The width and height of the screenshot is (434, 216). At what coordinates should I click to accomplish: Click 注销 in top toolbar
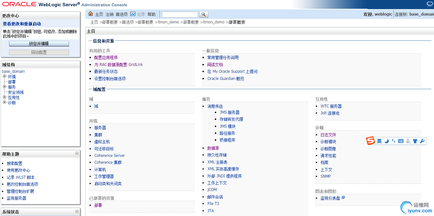coord(110,14)
